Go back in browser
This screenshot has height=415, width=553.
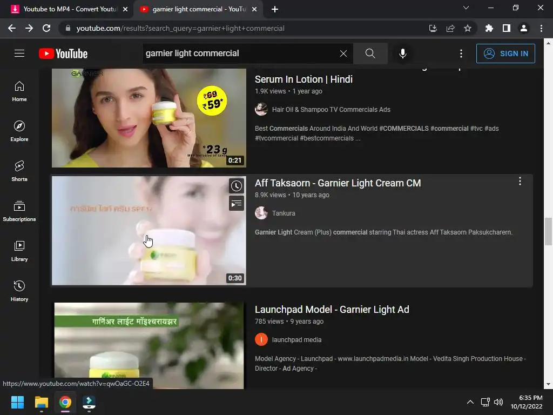12,28
